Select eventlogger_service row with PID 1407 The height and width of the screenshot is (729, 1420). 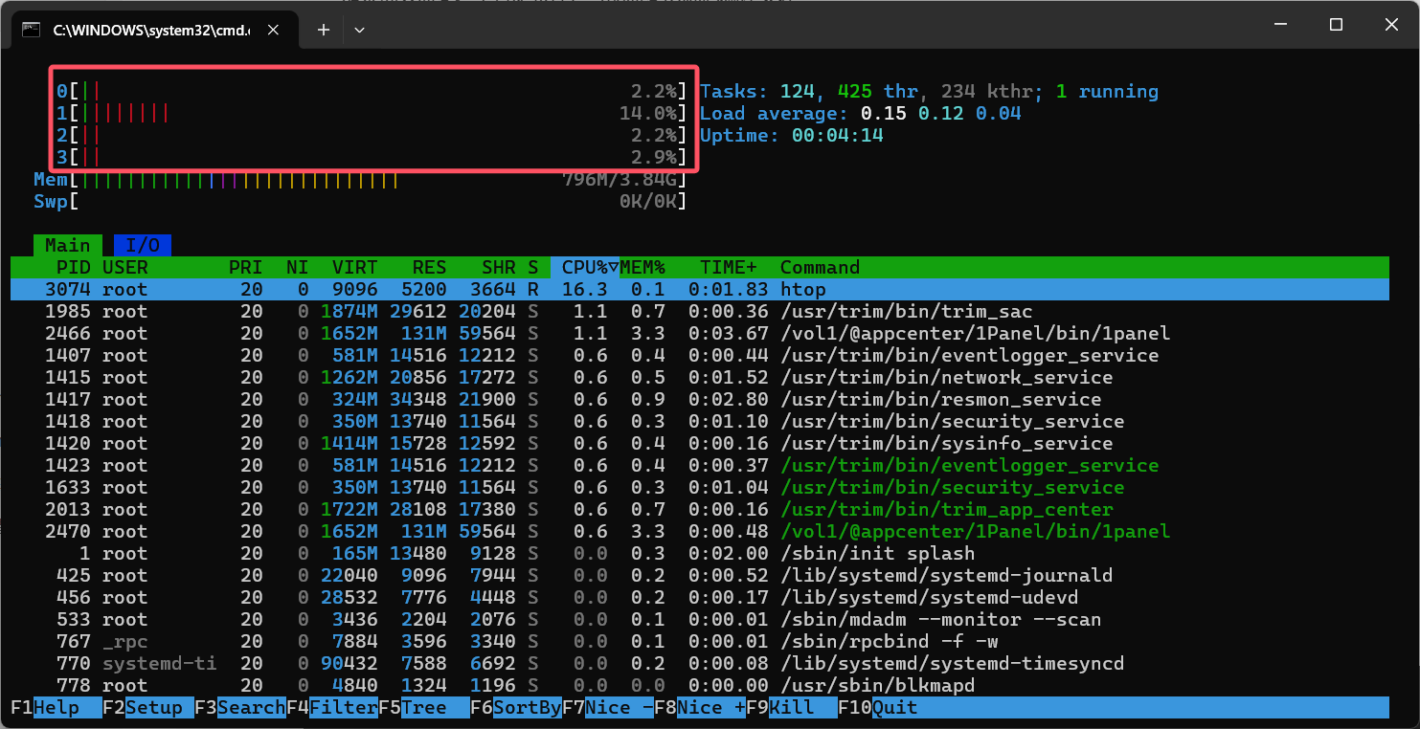700,355
